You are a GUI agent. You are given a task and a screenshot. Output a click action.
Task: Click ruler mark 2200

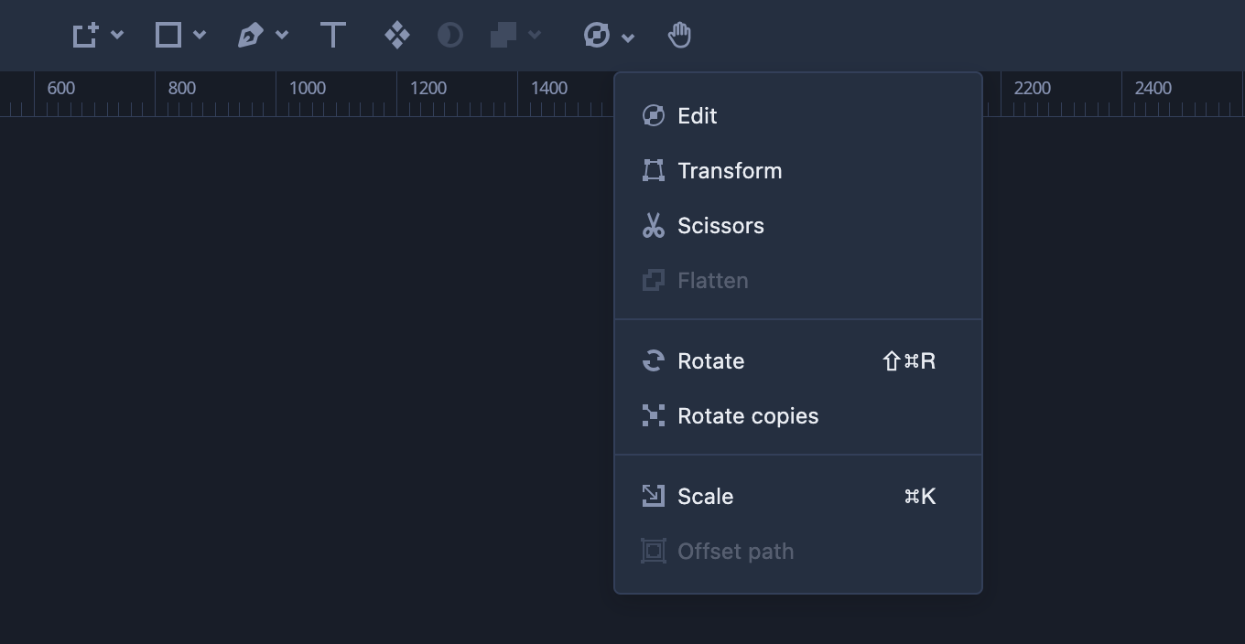(1033, 88)
